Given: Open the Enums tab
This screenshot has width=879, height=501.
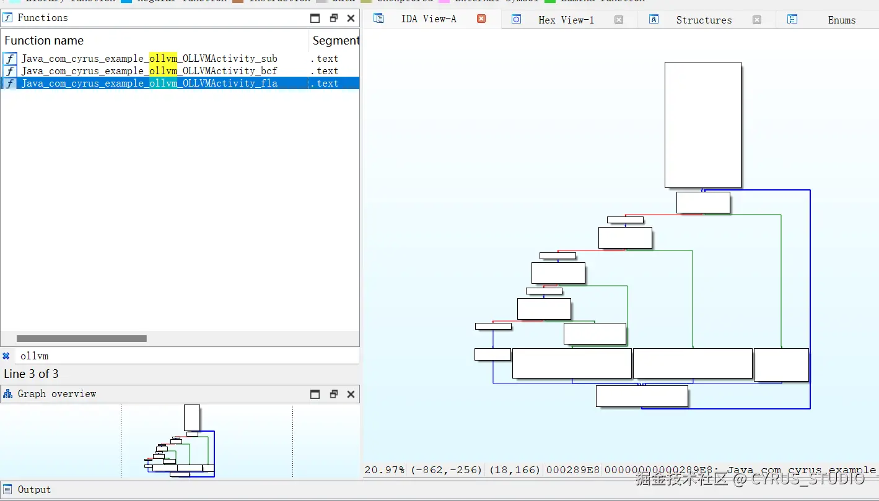Looking at the screenshot, I should [x=842, y=20].
